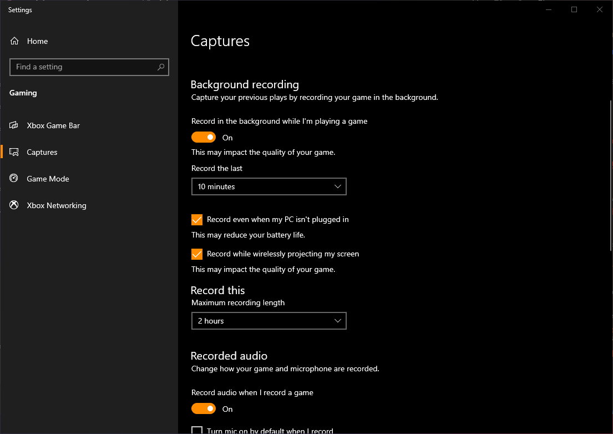Minimize the Settings window

549,9
